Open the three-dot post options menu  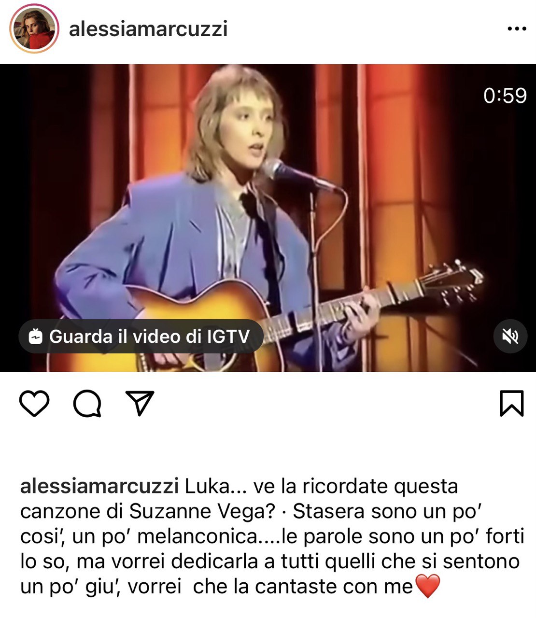(516, 29)
